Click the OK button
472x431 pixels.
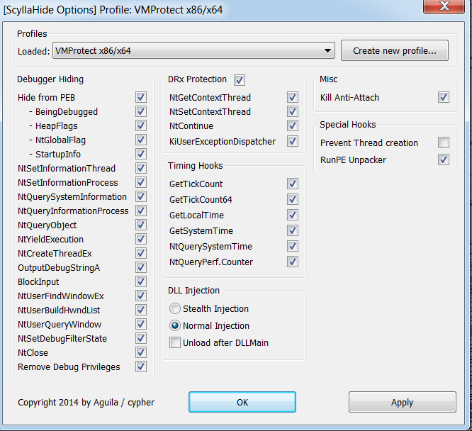[242, 402]
